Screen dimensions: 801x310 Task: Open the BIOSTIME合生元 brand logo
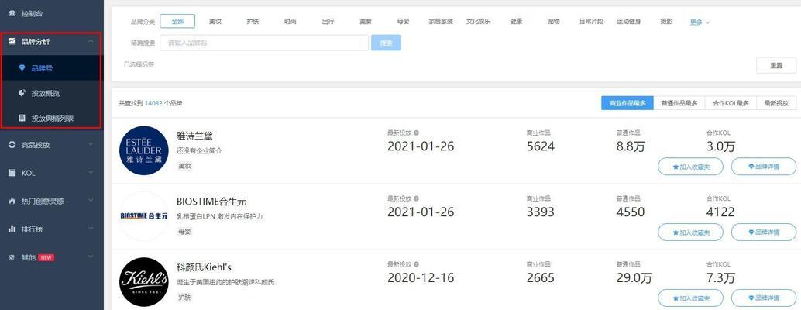[x=144, y=216]
